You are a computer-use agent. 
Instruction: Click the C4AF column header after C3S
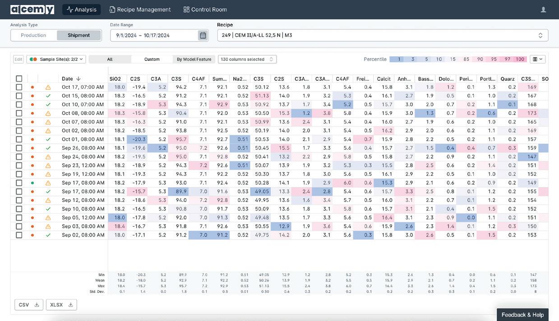pos(199,79)
